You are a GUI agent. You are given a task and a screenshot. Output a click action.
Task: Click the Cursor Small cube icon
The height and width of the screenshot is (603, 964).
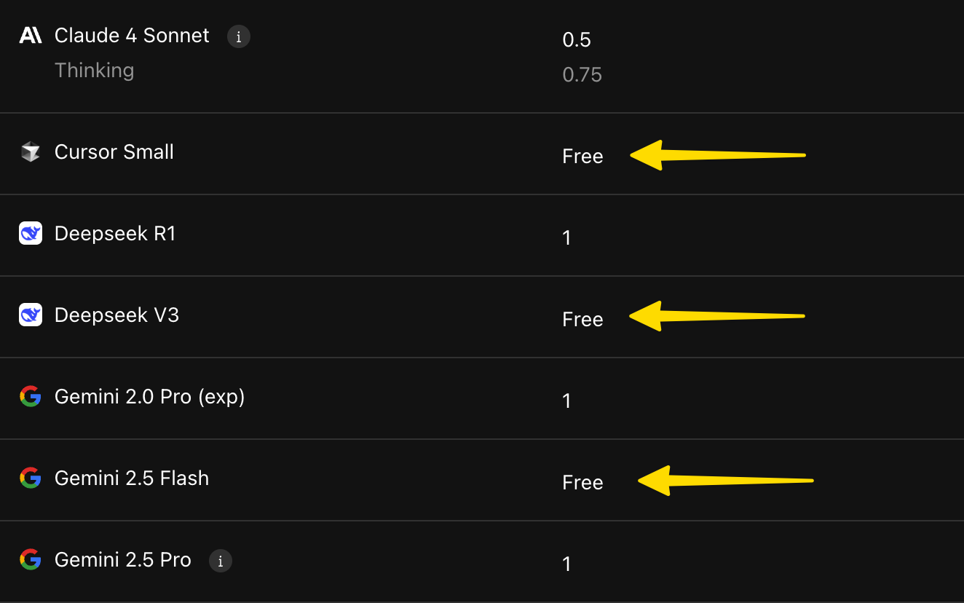click(x=30, y=152)
